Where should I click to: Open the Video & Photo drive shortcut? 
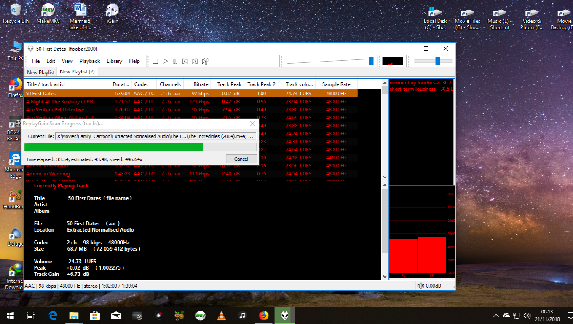pos(532,18)
